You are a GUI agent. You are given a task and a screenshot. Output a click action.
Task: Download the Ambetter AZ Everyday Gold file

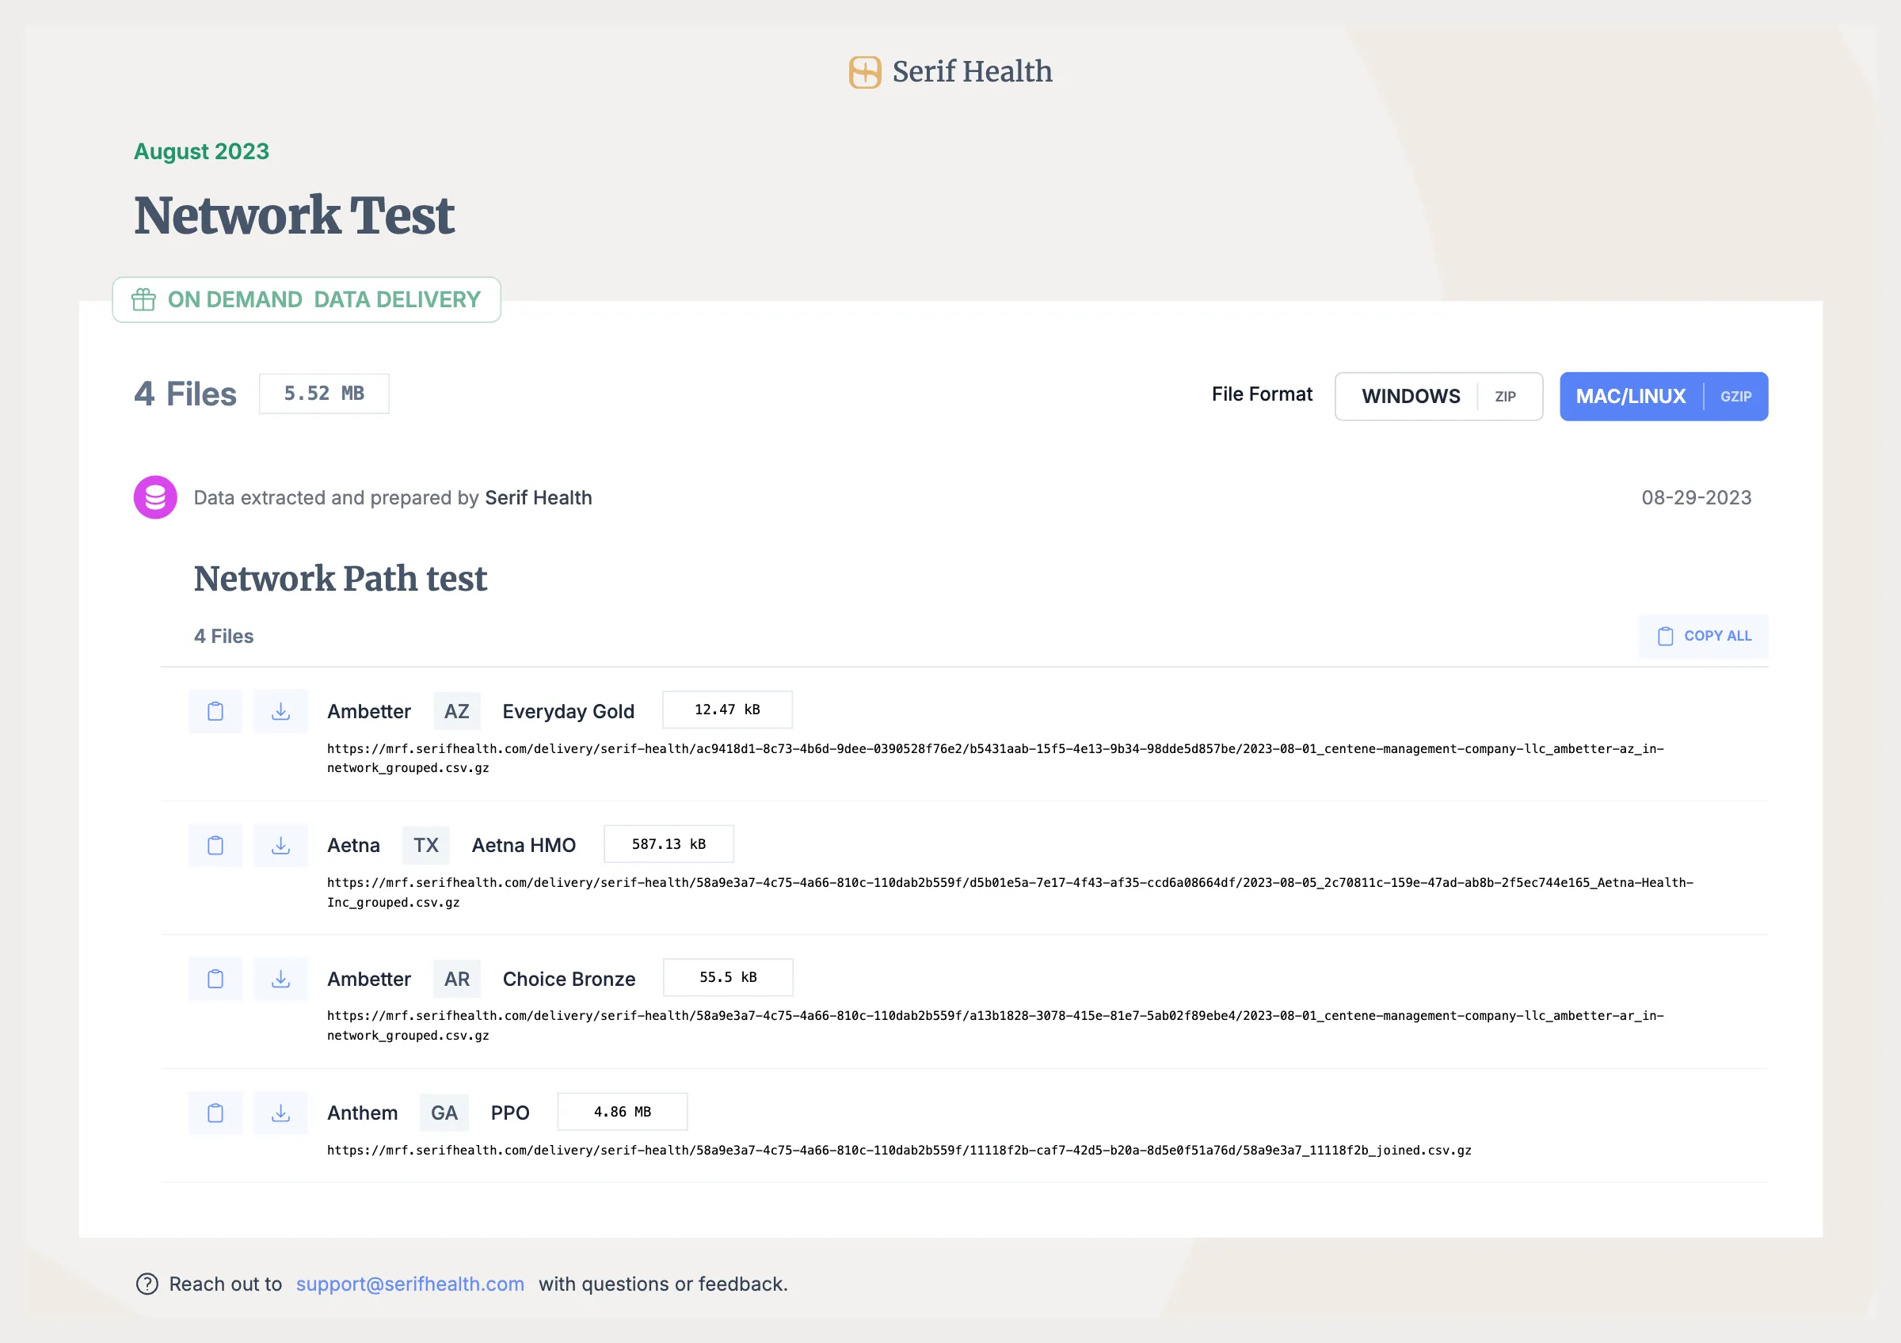coord(280,711)
